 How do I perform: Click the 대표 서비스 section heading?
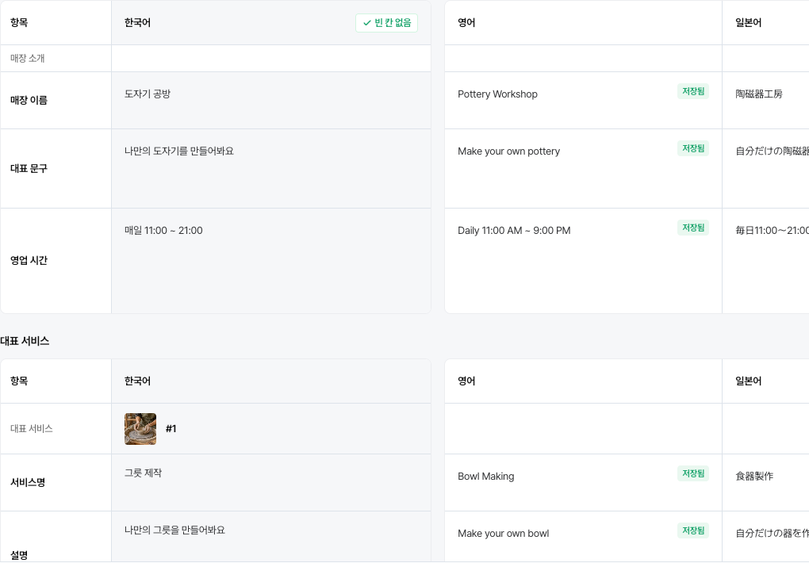[x=25, y=341]
